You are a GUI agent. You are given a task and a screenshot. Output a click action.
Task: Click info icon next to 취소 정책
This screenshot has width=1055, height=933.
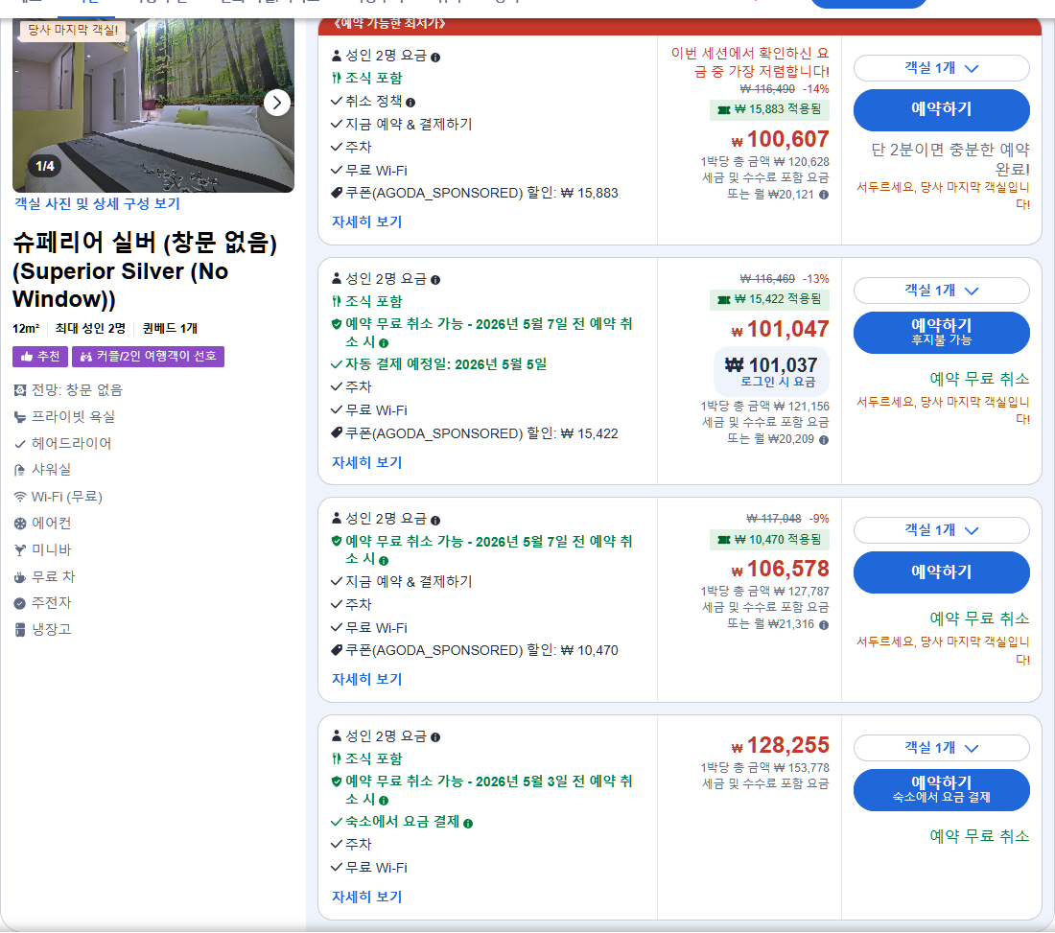tap(410, 103)
